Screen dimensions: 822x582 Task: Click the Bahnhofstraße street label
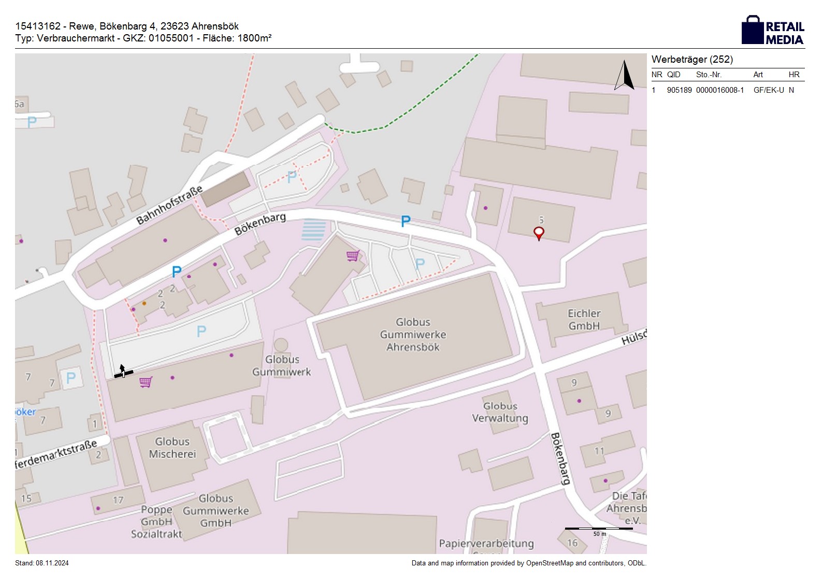[169, 206]
